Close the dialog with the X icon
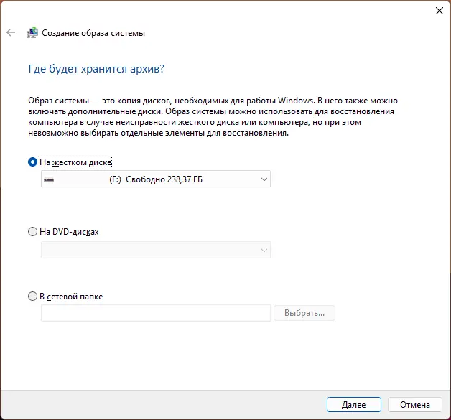Screen dimensions: 451x420 point(440,11)
